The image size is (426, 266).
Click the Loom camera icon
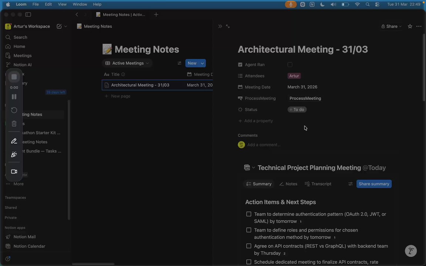coord(14,171)
